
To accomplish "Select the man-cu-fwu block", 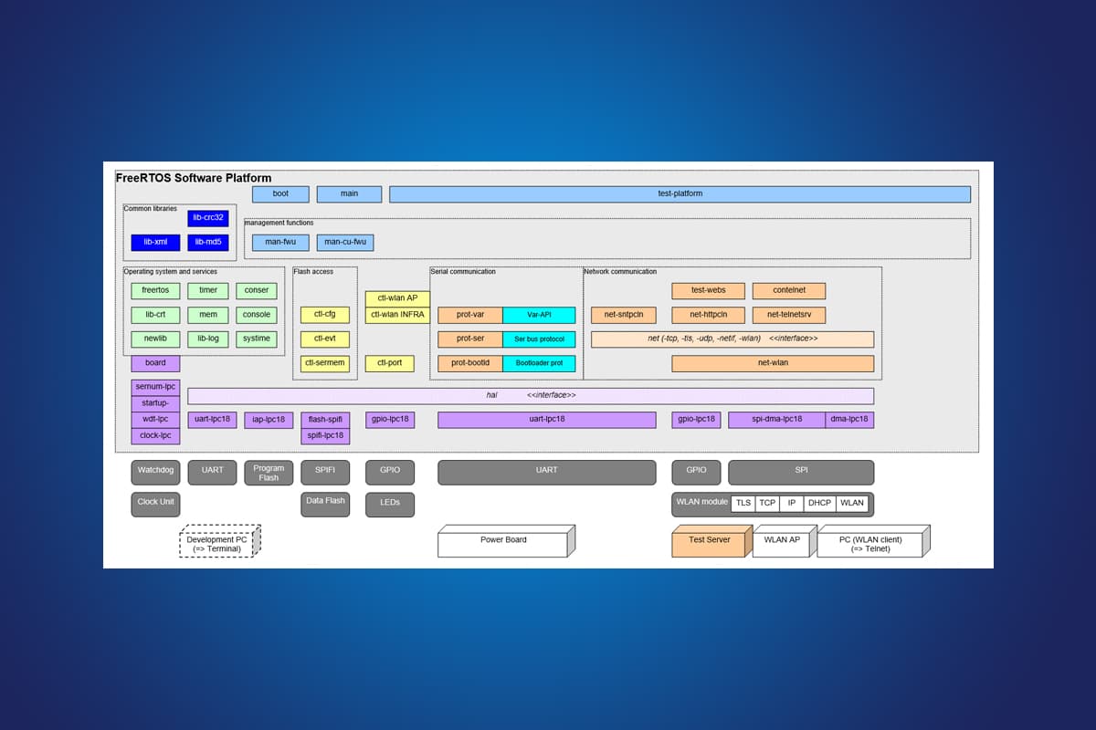I will [x=345, y=243].
